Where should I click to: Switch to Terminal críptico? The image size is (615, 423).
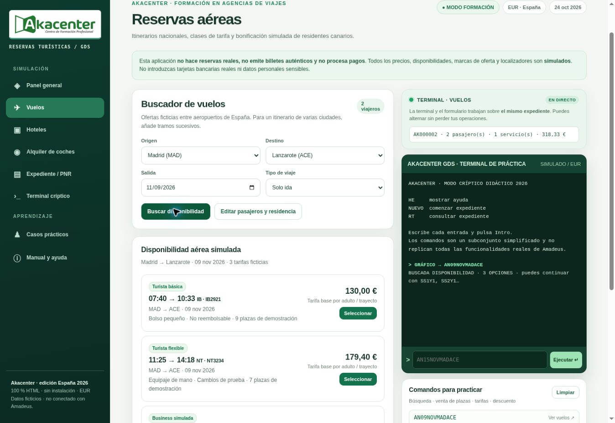(x=55, y=196)
